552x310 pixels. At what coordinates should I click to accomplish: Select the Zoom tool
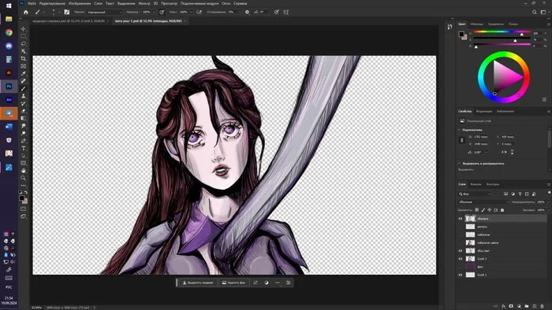(23, 178)
